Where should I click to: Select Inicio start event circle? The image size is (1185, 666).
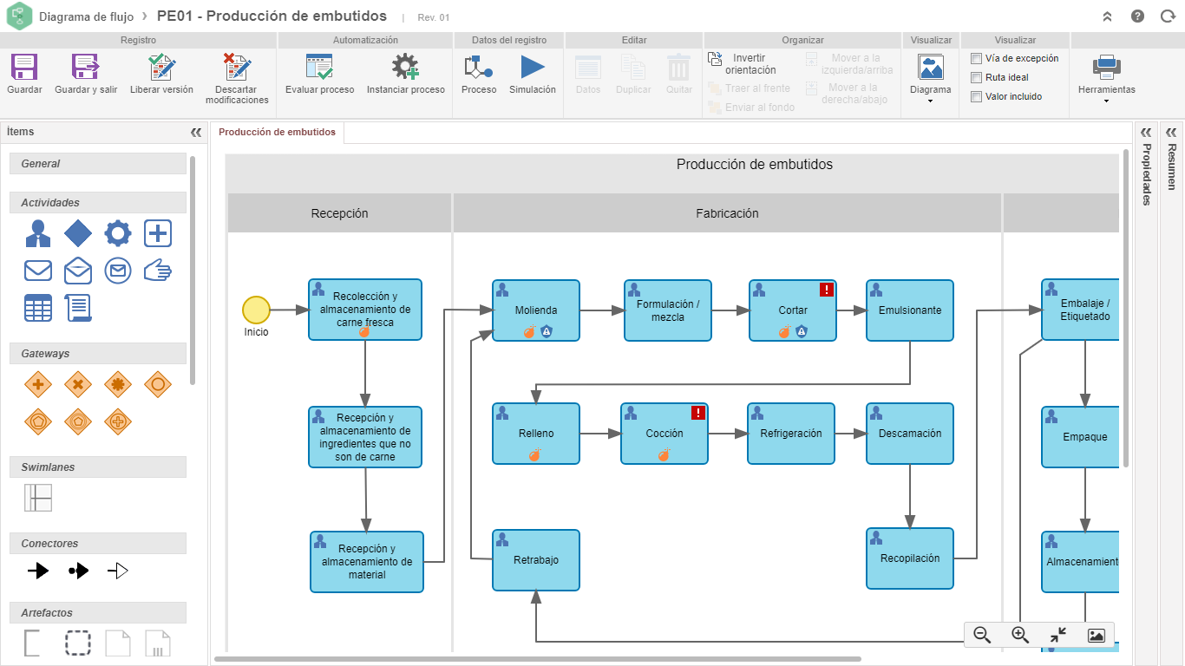pos(256,310)
